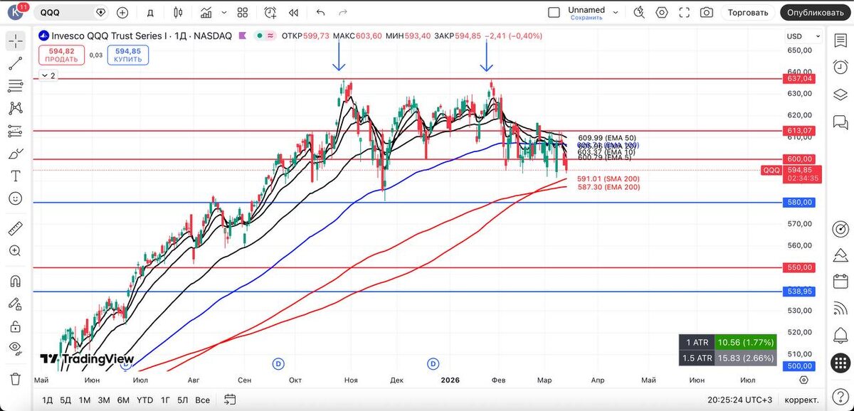This screenshot has height=411, width=854.
Task: Hide all drawings with eye icon
Action: (x=15, y=348)
